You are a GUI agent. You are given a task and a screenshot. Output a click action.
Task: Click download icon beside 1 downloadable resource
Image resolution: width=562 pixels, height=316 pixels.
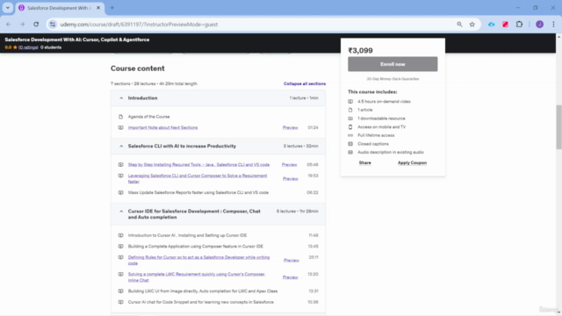pos(350,118)
